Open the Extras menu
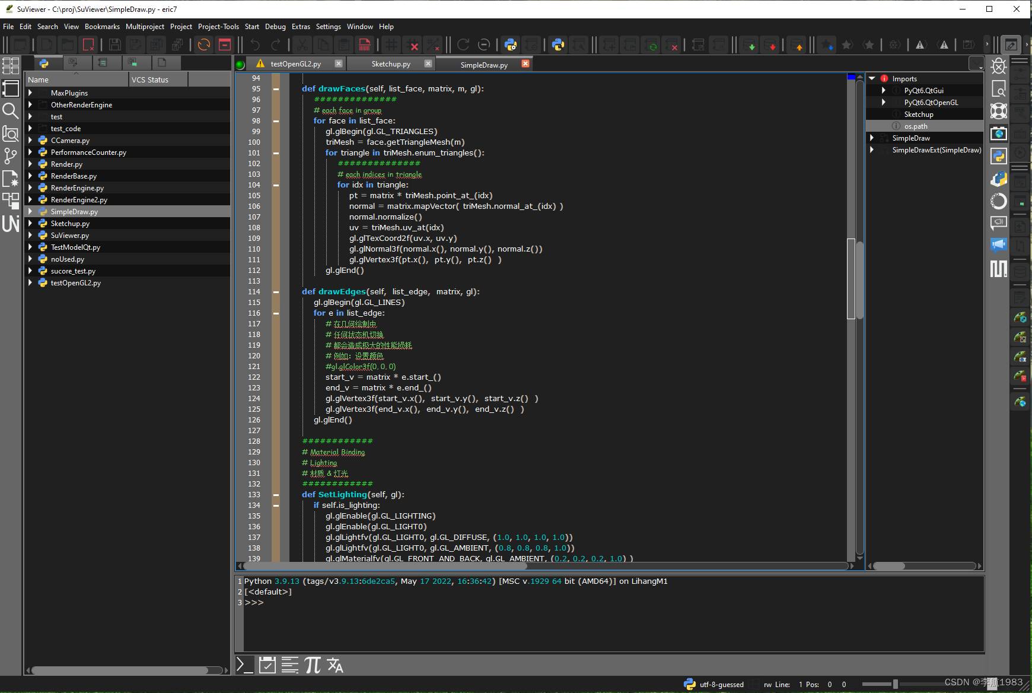This screenshot has height=693, width=1032. [x=301, y=27]
